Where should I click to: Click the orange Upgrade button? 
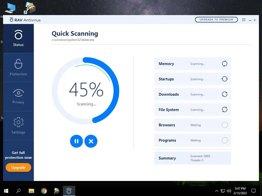tap(18, 167)
